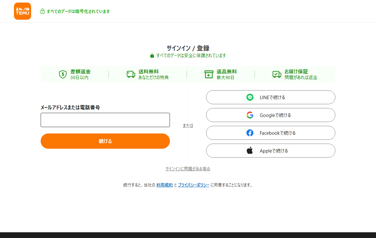The height and width of the screenshot is (238, 376).
Task: Click the Google G logo icon
Action: pyautogui.click(x=250, y=115)
